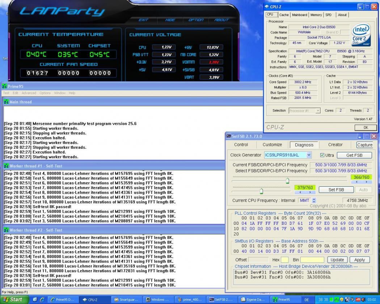The image size is (380, 304).
Task: Switch to the About tab in CPU-Z
Action: pos(342,15)
